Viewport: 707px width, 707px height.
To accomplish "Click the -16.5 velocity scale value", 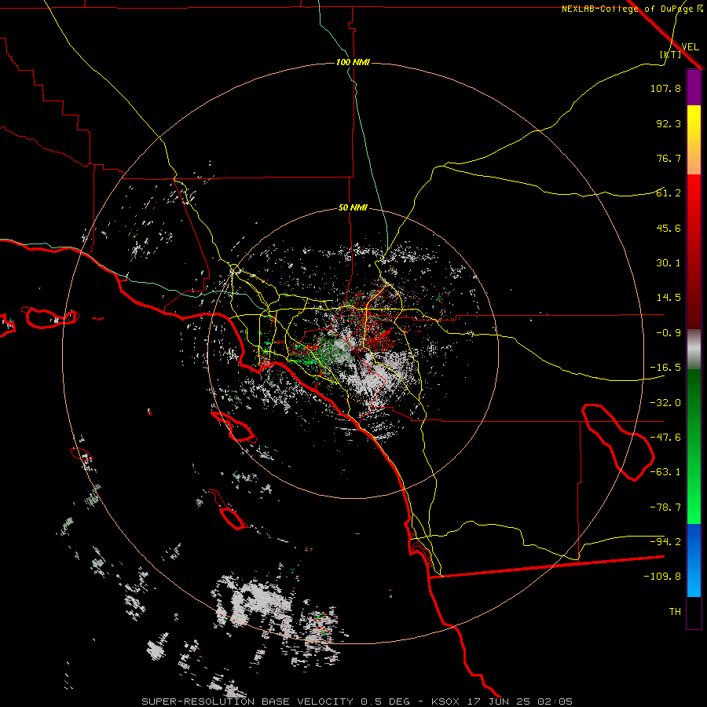I will point(665,368).
